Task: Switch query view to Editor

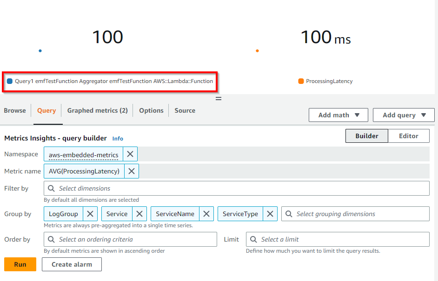Action: pyautogui.click(x=409, y=136)
